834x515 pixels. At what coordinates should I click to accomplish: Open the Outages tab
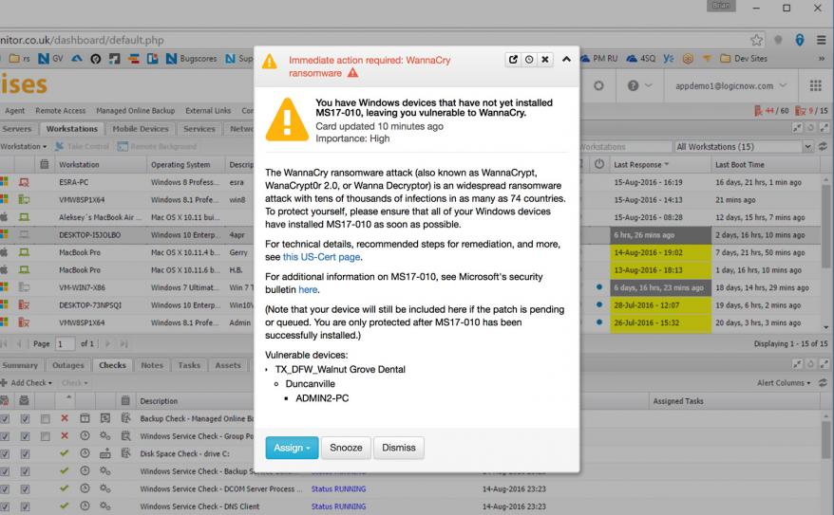[x=68, y=365]
